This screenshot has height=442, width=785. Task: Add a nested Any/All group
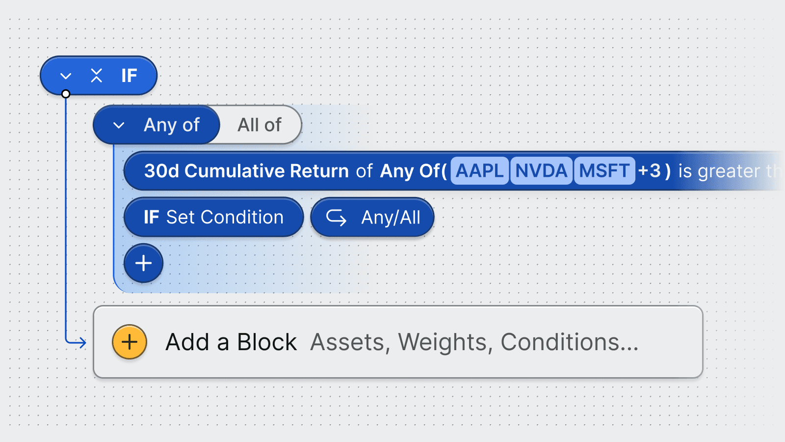pos(372,217)
